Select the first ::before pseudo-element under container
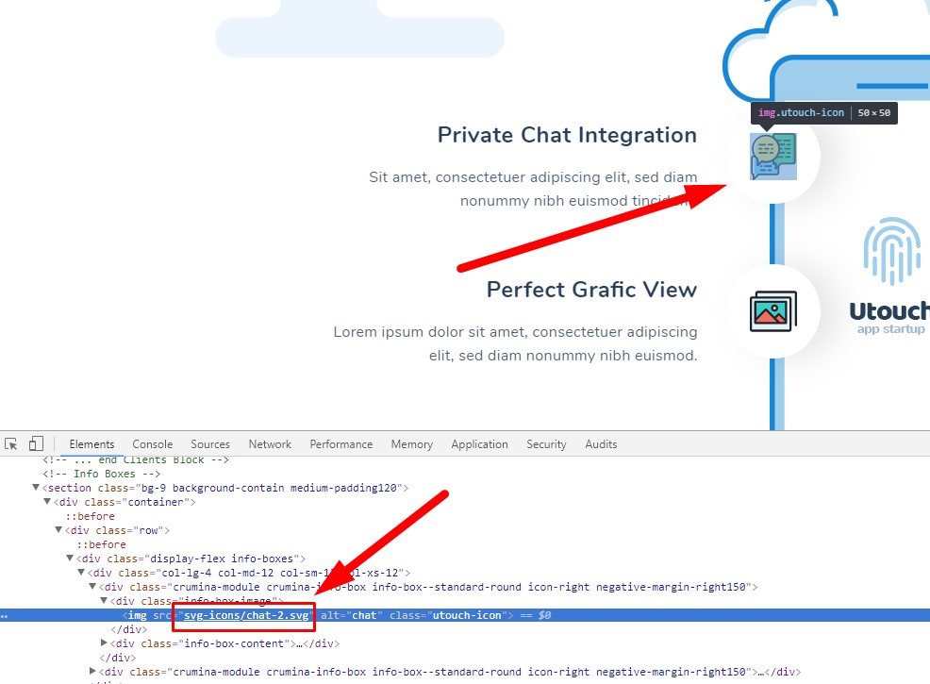Screen dimensions: 930x684 (x=91, y=516)
